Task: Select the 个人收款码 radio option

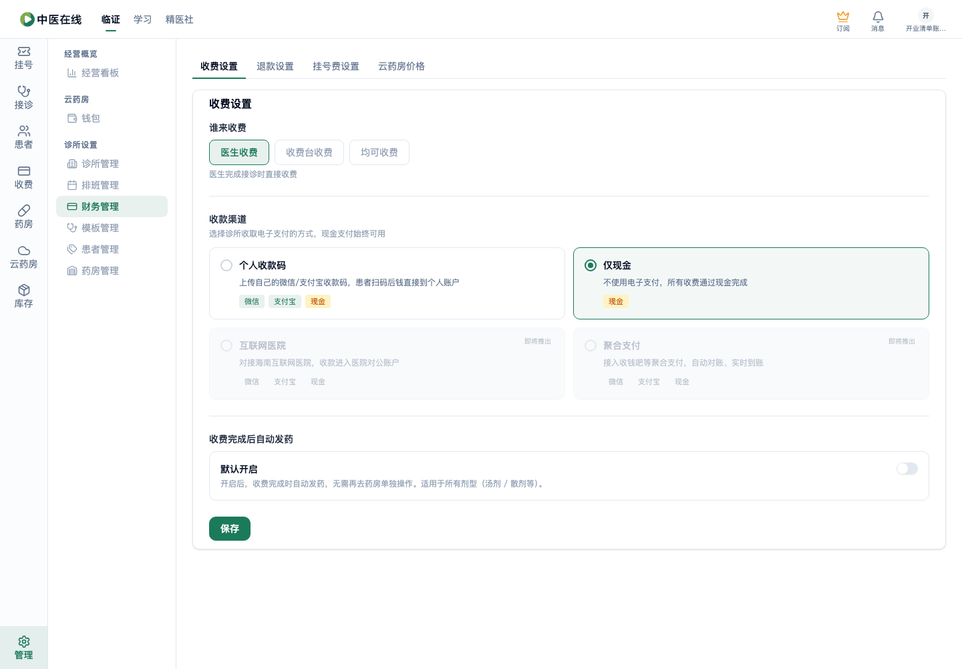Action: point(226,265)
